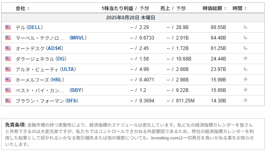Select the 売上 column header

(x=165, y=8)
